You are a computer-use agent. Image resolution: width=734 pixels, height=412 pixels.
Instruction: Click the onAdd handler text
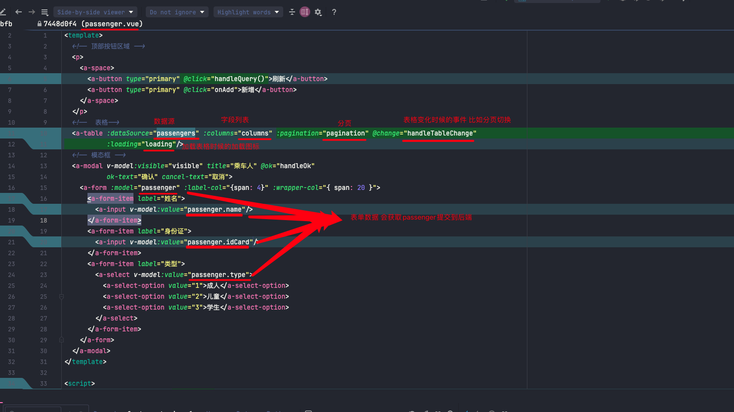pyautogui.click(x=224, y=90)
